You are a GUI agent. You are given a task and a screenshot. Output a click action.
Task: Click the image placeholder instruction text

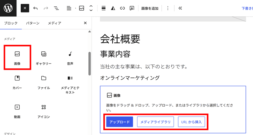169,108
